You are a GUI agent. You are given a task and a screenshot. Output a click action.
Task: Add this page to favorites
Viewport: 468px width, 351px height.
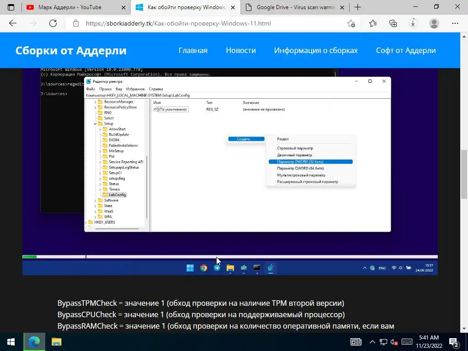pos(351,23)
